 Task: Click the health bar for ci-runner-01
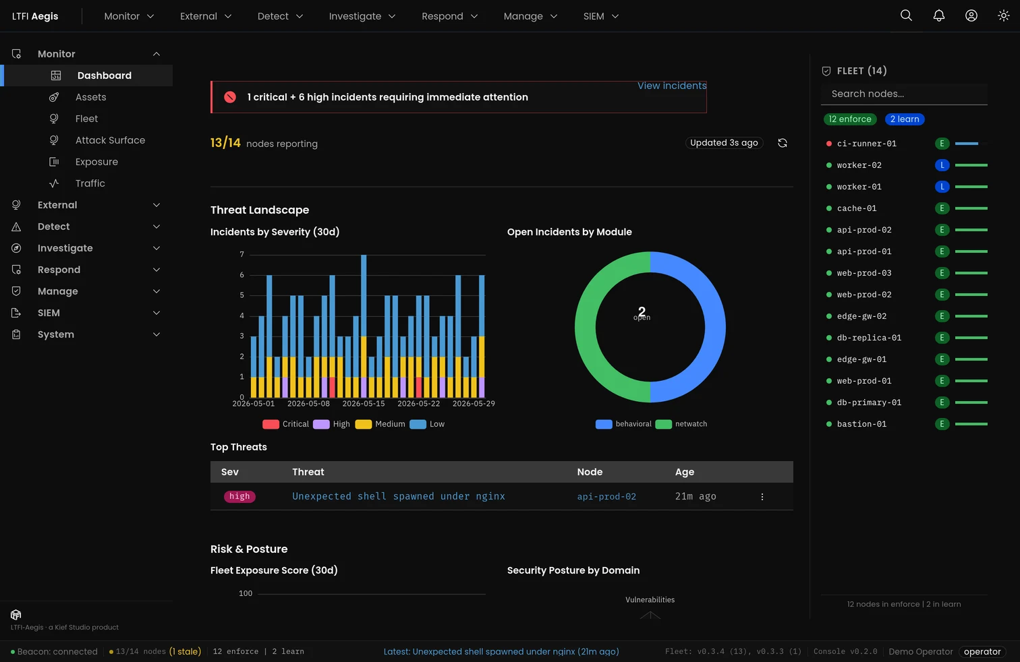971,144
